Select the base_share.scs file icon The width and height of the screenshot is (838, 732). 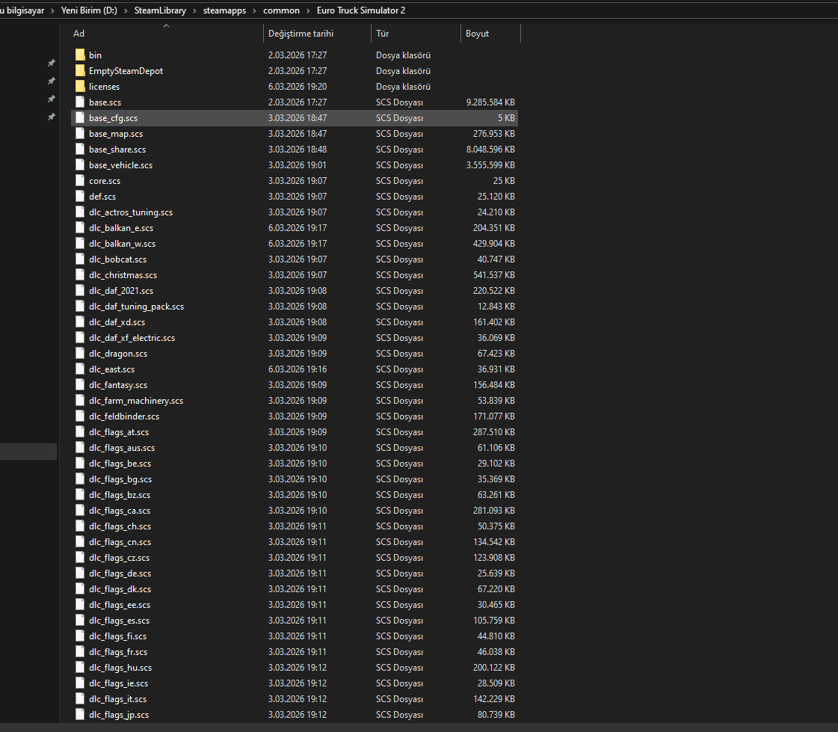[x=80, y=150]
